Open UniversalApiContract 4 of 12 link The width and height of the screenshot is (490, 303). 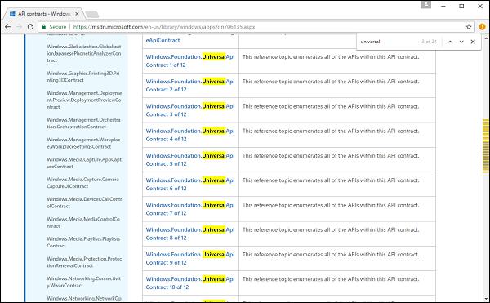click(190, 135)
